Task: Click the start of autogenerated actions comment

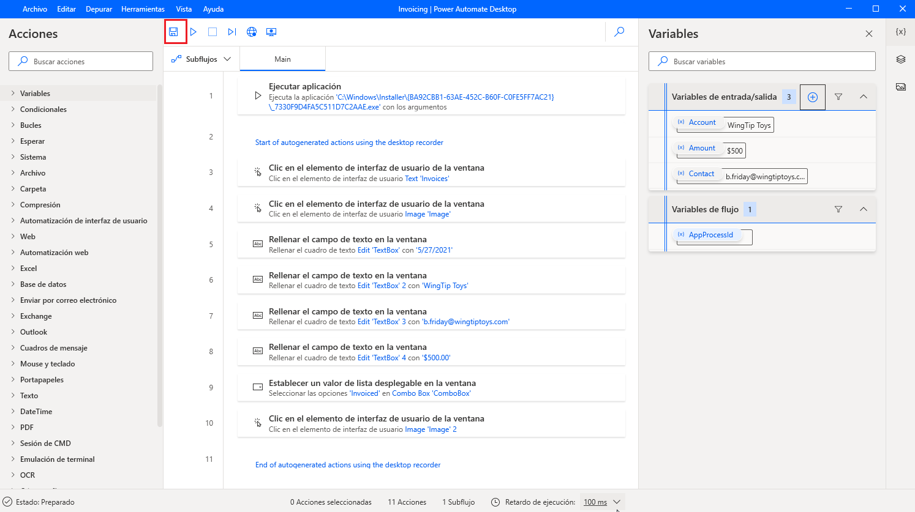Action: click(349, 143)
